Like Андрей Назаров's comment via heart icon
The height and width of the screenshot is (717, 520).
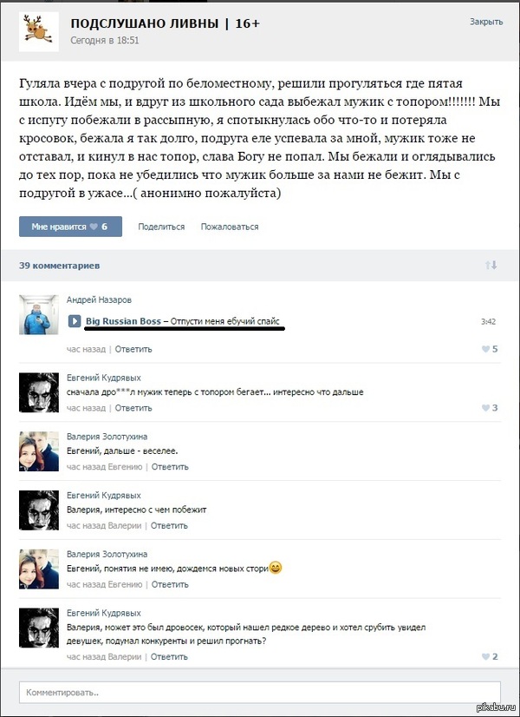pyautogui.click(x=485, y=349)
